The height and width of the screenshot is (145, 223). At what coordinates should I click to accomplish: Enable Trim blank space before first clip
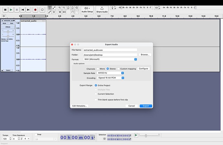96,100
